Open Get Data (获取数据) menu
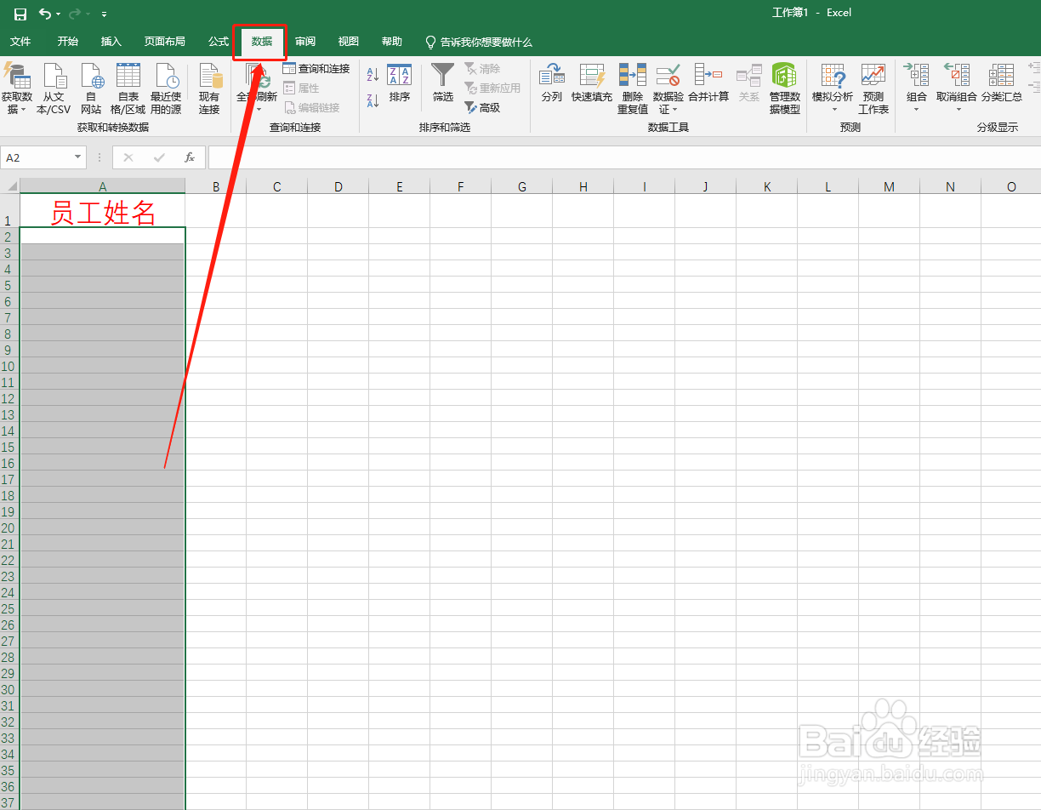1041x810 pixels. [17, 89]
